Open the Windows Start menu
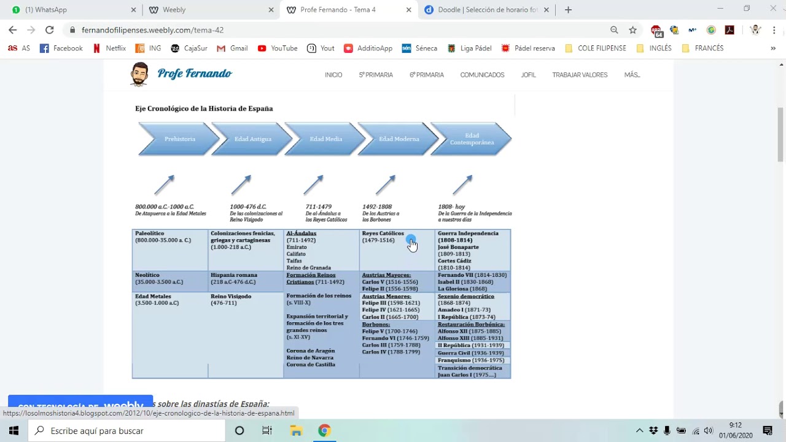Screen dimensions: 786x442 (x=14, y=431)
